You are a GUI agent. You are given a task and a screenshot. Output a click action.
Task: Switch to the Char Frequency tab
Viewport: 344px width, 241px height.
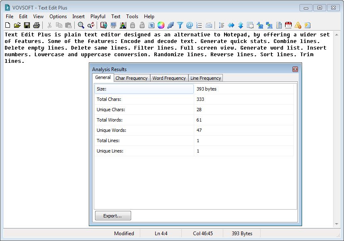[x=132, y=78]
